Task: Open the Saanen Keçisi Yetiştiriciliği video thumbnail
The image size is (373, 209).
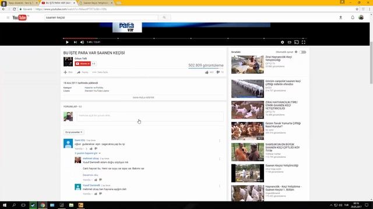Action: pyautogui.click(x=248, y=173)
